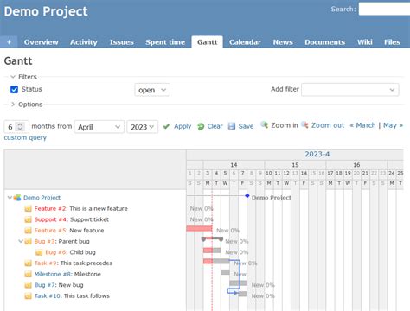Click the plus new-object button in menu bar
410x311 pixels.
9,42
